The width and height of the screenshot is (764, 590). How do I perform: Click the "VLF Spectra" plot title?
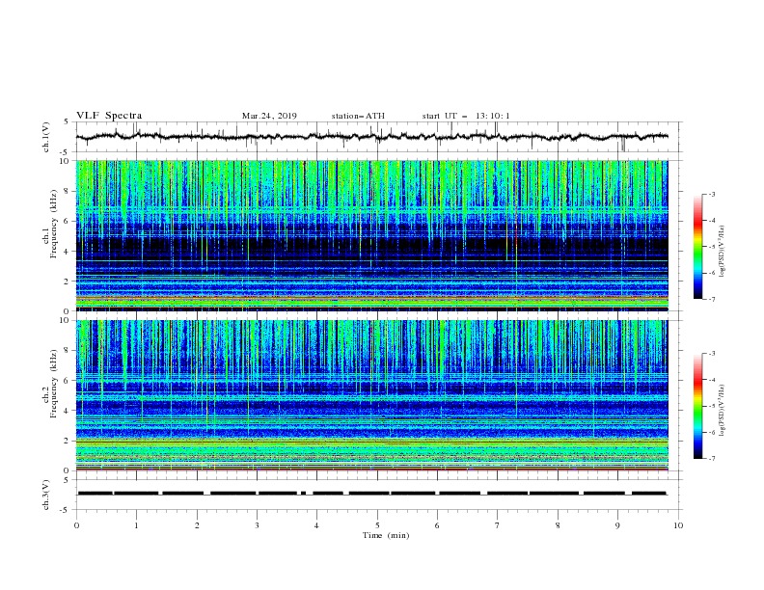pyautogui.click(x=109, y=116)
